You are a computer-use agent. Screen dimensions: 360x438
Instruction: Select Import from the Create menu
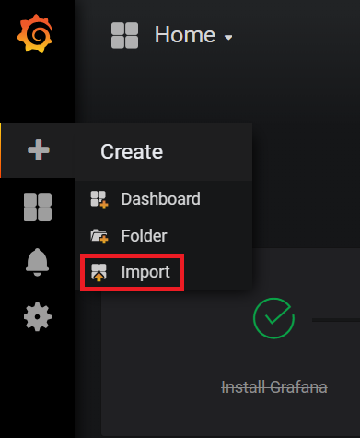pos(145,272)
